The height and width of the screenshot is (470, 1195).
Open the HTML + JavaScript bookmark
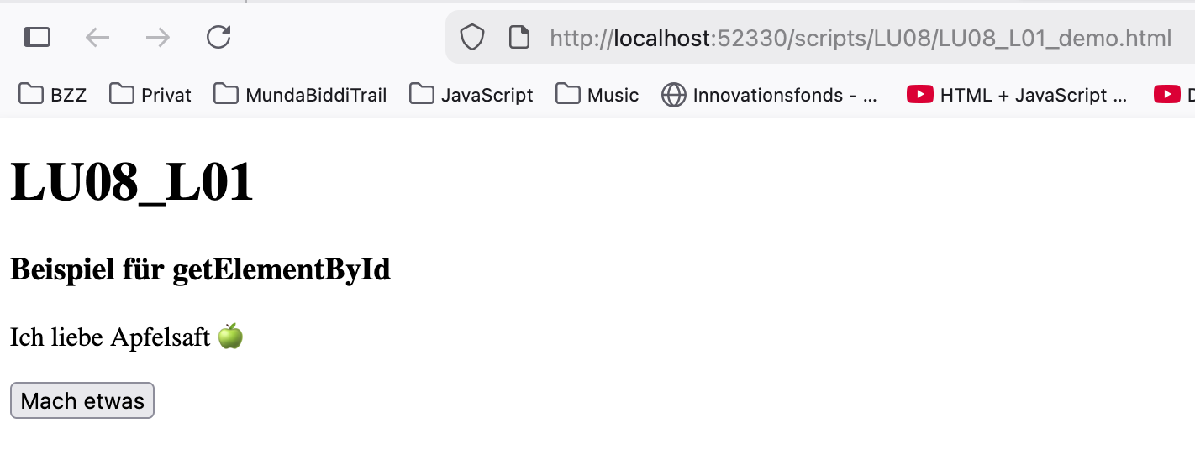point(1033,95)
